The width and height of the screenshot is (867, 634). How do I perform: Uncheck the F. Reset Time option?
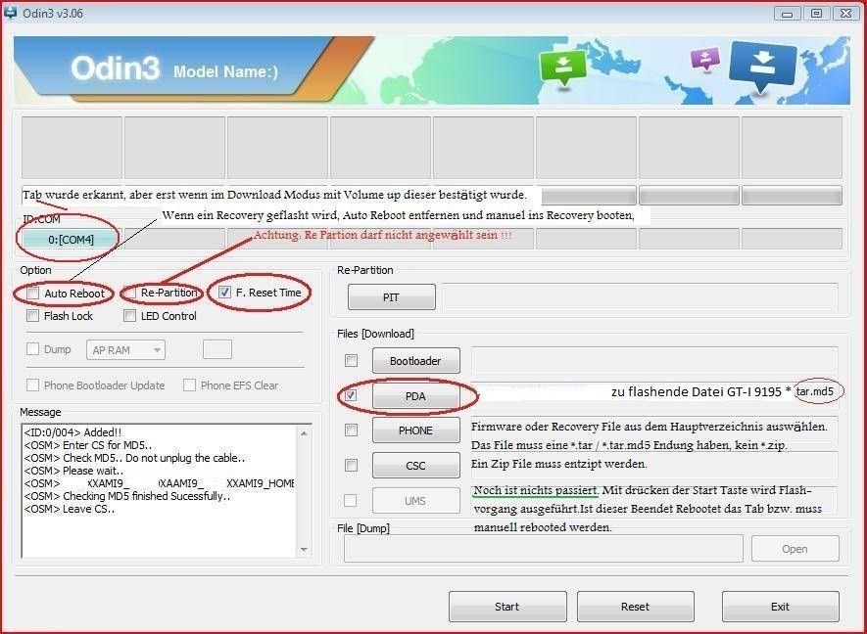[x=226, y=293]
